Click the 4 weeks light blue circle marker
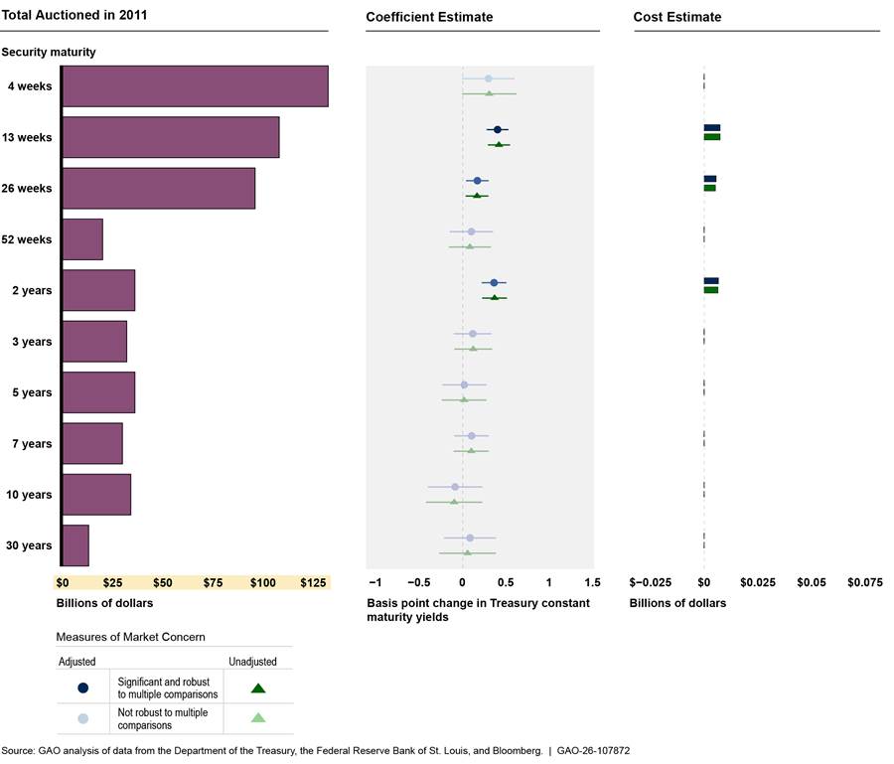Viewport: 894px width, 764px height. coord(488,77)
